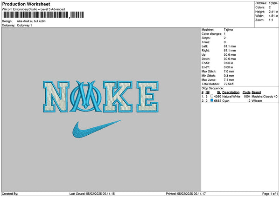
Task: Click the 'Brand' column header
Action: (x=256, y=92)
